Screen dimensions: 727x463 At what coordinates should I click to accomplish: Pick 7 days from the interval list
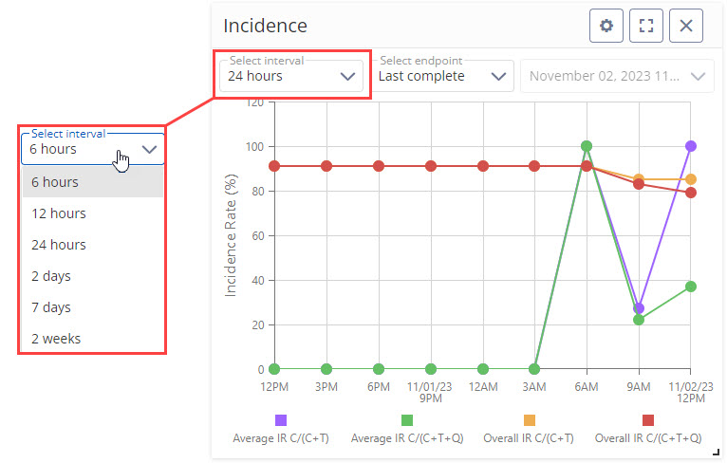(50, 307)
